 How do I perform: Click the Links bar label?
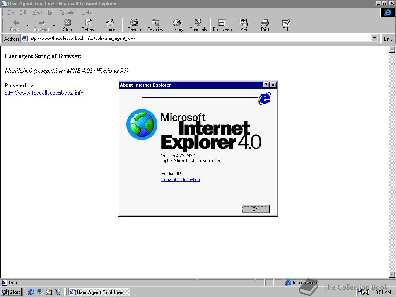(x=389, y=39)
